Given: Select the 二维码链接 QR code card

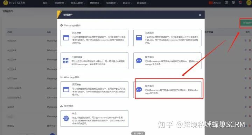Looking at the screenshot, I should 94,61.
